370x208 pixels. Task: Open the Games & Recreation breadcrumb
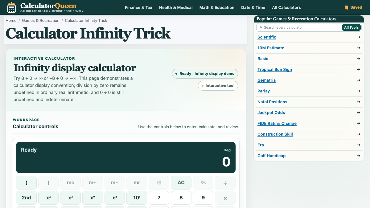point(41,20)
